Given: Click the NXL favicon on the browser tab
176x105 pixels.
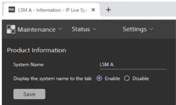Looking at the screenshot, I should [x=12, y=10].
